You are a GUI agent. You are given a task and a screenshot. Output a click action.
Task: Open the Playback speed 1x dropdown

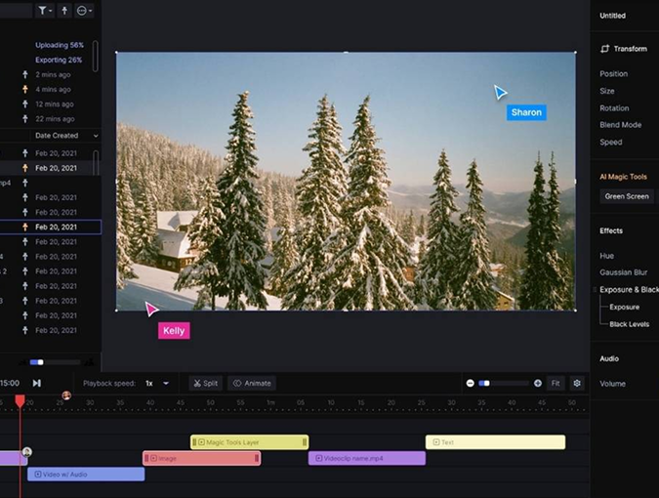156,383
